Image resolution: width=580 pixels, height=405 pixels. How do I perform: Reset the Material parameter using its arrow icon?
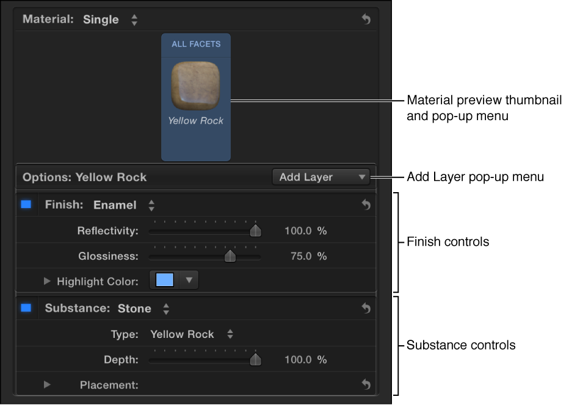[x=366, y=19]
